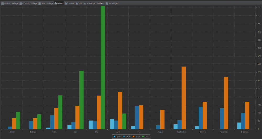Screen dimensions: 262x139
Task: Click the list icon of the Buchungen tab
Action: tap(107, 3)
